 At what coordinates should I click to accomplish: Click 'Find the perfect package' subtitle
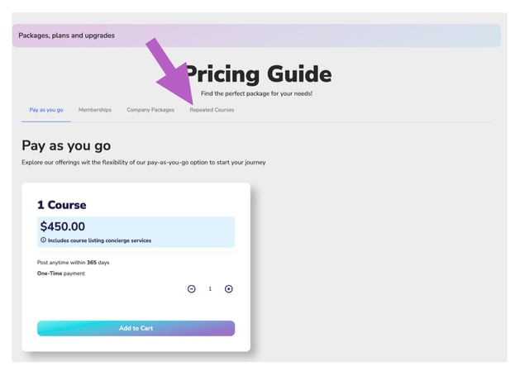(x=256, y=93)
